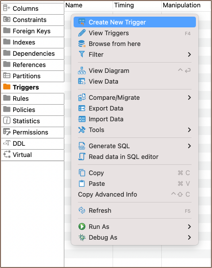
Task: Click the Create New Trigger icon
Action: (x=82, y=22)
